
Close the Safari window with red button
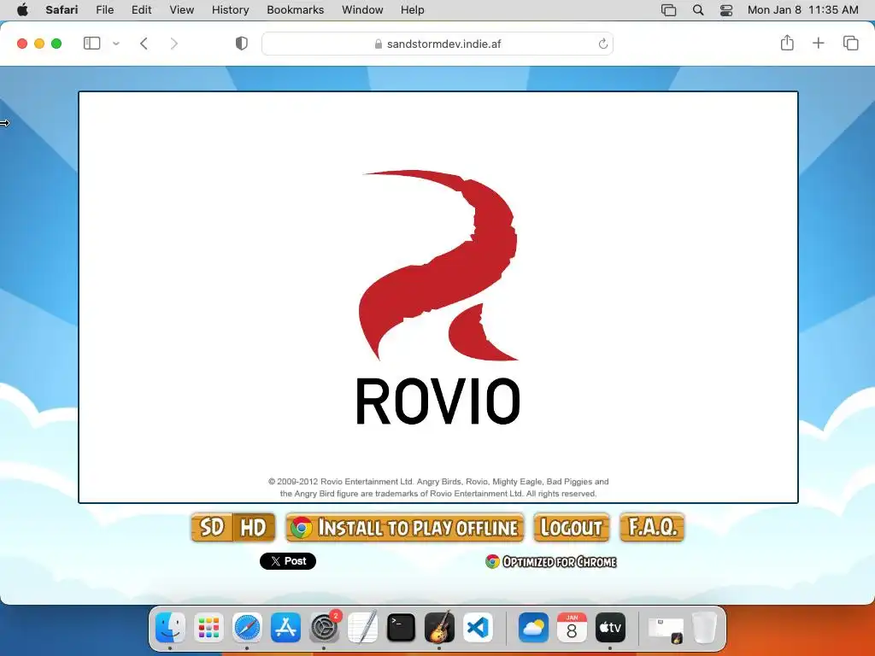click(22, 44)
